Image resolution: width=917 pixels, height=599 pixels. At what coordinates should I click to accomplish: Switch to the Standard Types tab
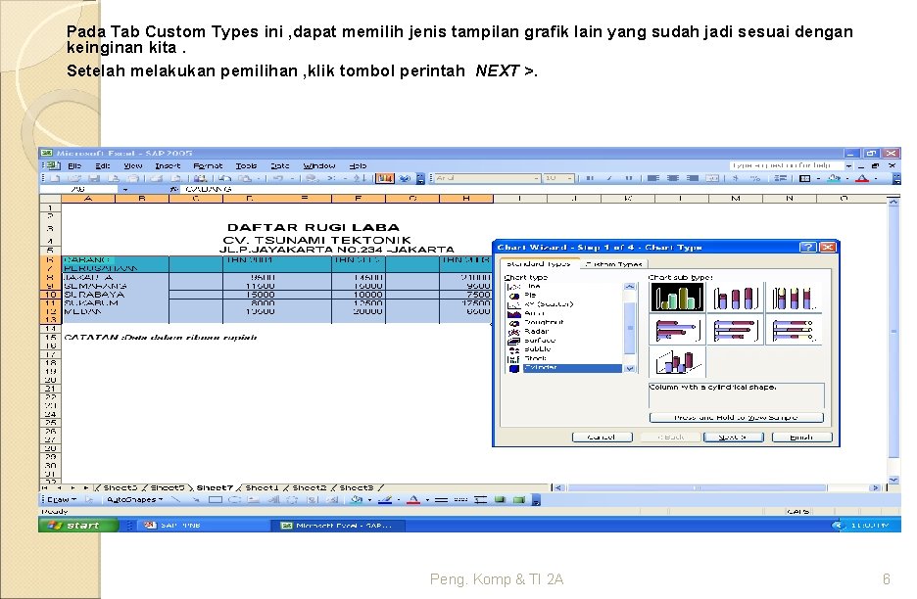(x=539, y=264)
